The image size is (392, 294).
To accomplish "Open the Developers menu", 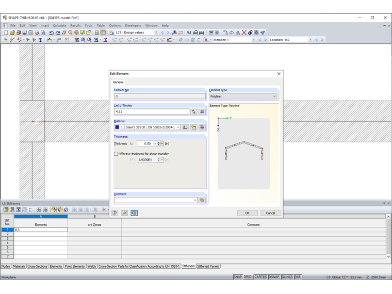I will [x=133, y=25].
